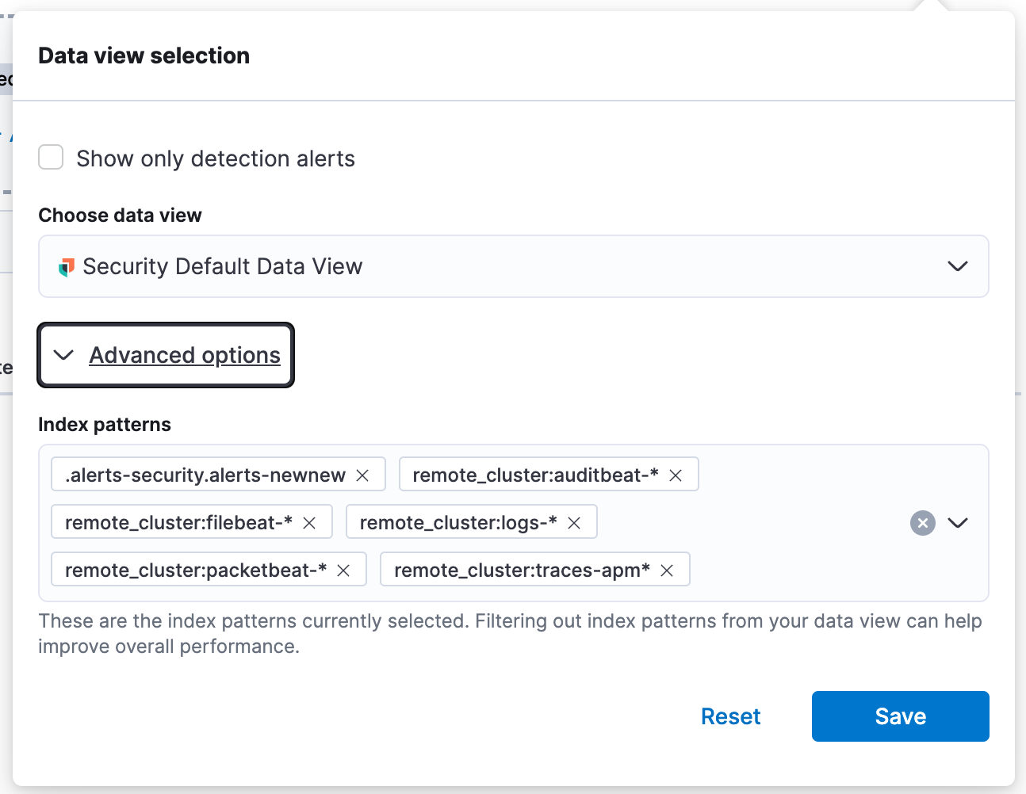Viewport: 1026px width, 794px height.
Task: Collapse the Advanced options section
Action: (63, 355)
